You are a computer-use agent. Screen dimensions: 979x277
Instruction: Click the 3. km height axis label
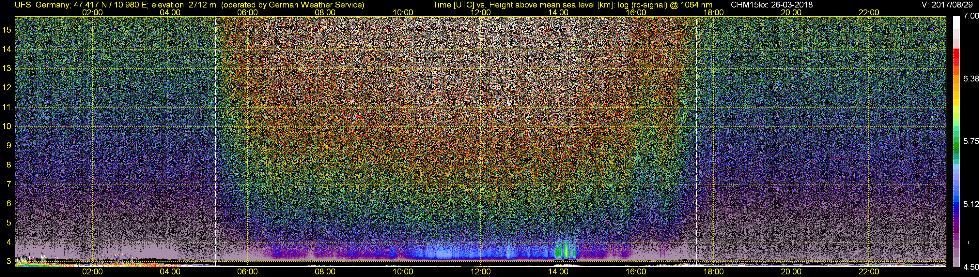click(x=9, y=261)
